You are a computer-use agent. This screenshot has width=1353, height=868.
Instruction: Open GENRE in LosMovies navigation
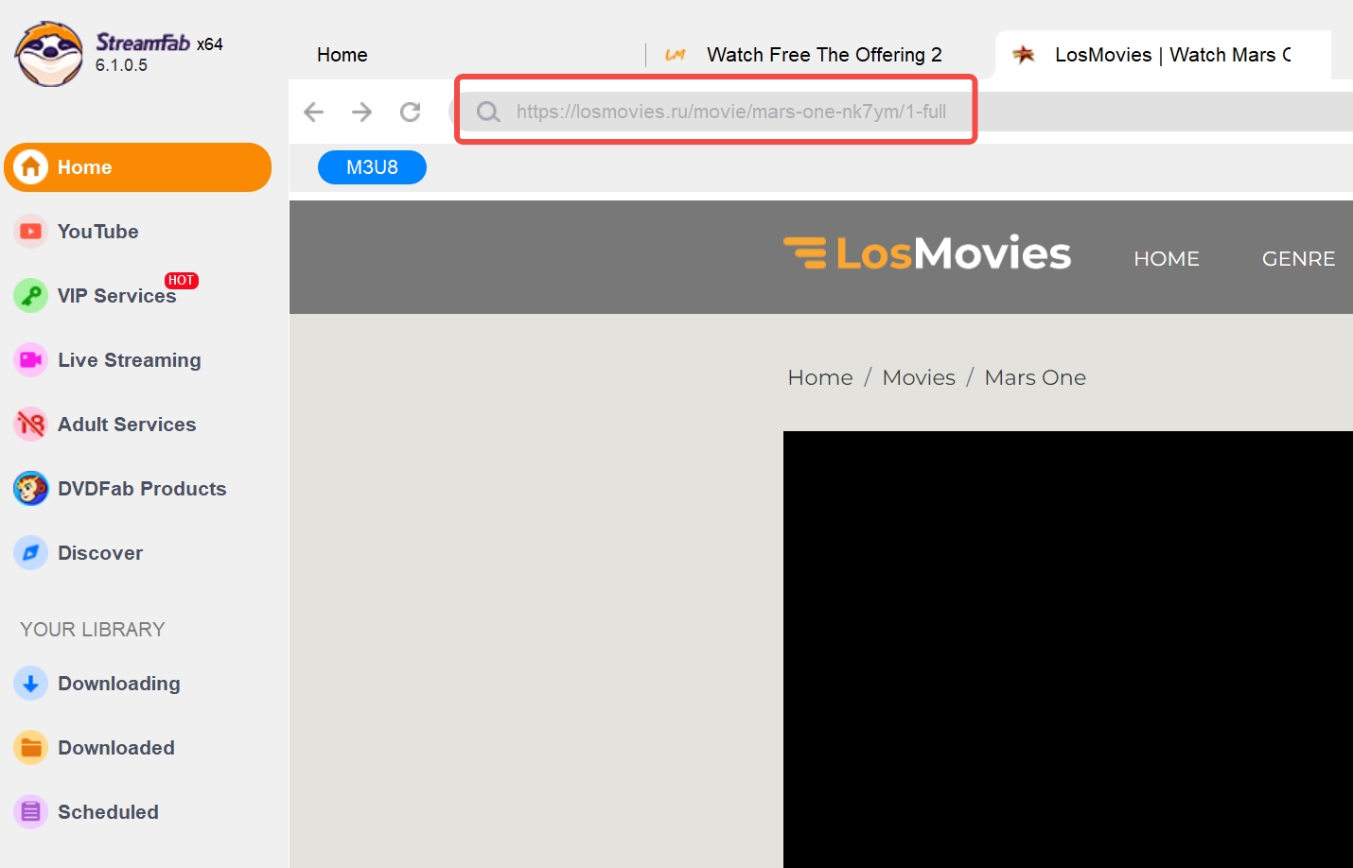click(1298, 259)
